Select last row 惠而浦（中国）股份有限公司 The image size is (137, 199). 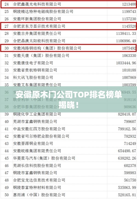68,195
